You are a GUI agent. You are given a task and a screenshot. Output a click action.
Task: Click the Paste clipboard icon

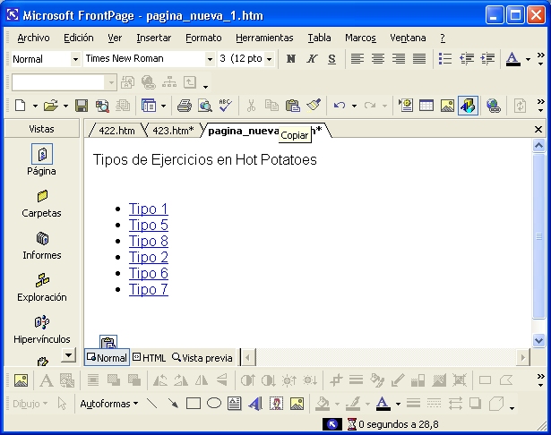(x=292, y=106)
